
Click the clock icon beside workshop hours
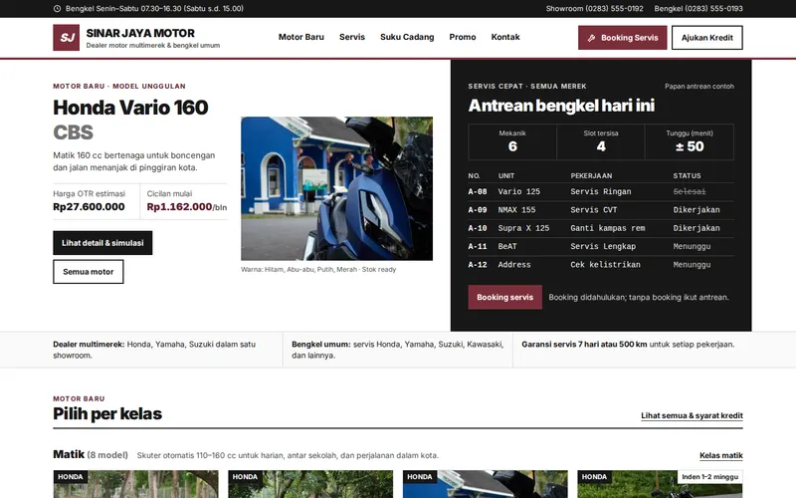(x=57, y=9)
